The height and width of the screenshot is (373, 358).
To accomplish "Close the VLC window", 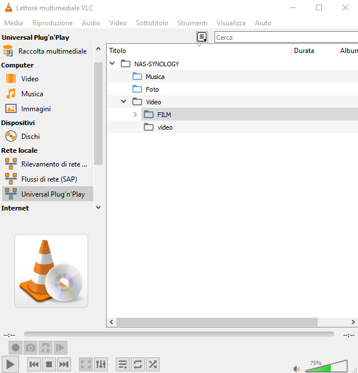I will tap(345, 7).
